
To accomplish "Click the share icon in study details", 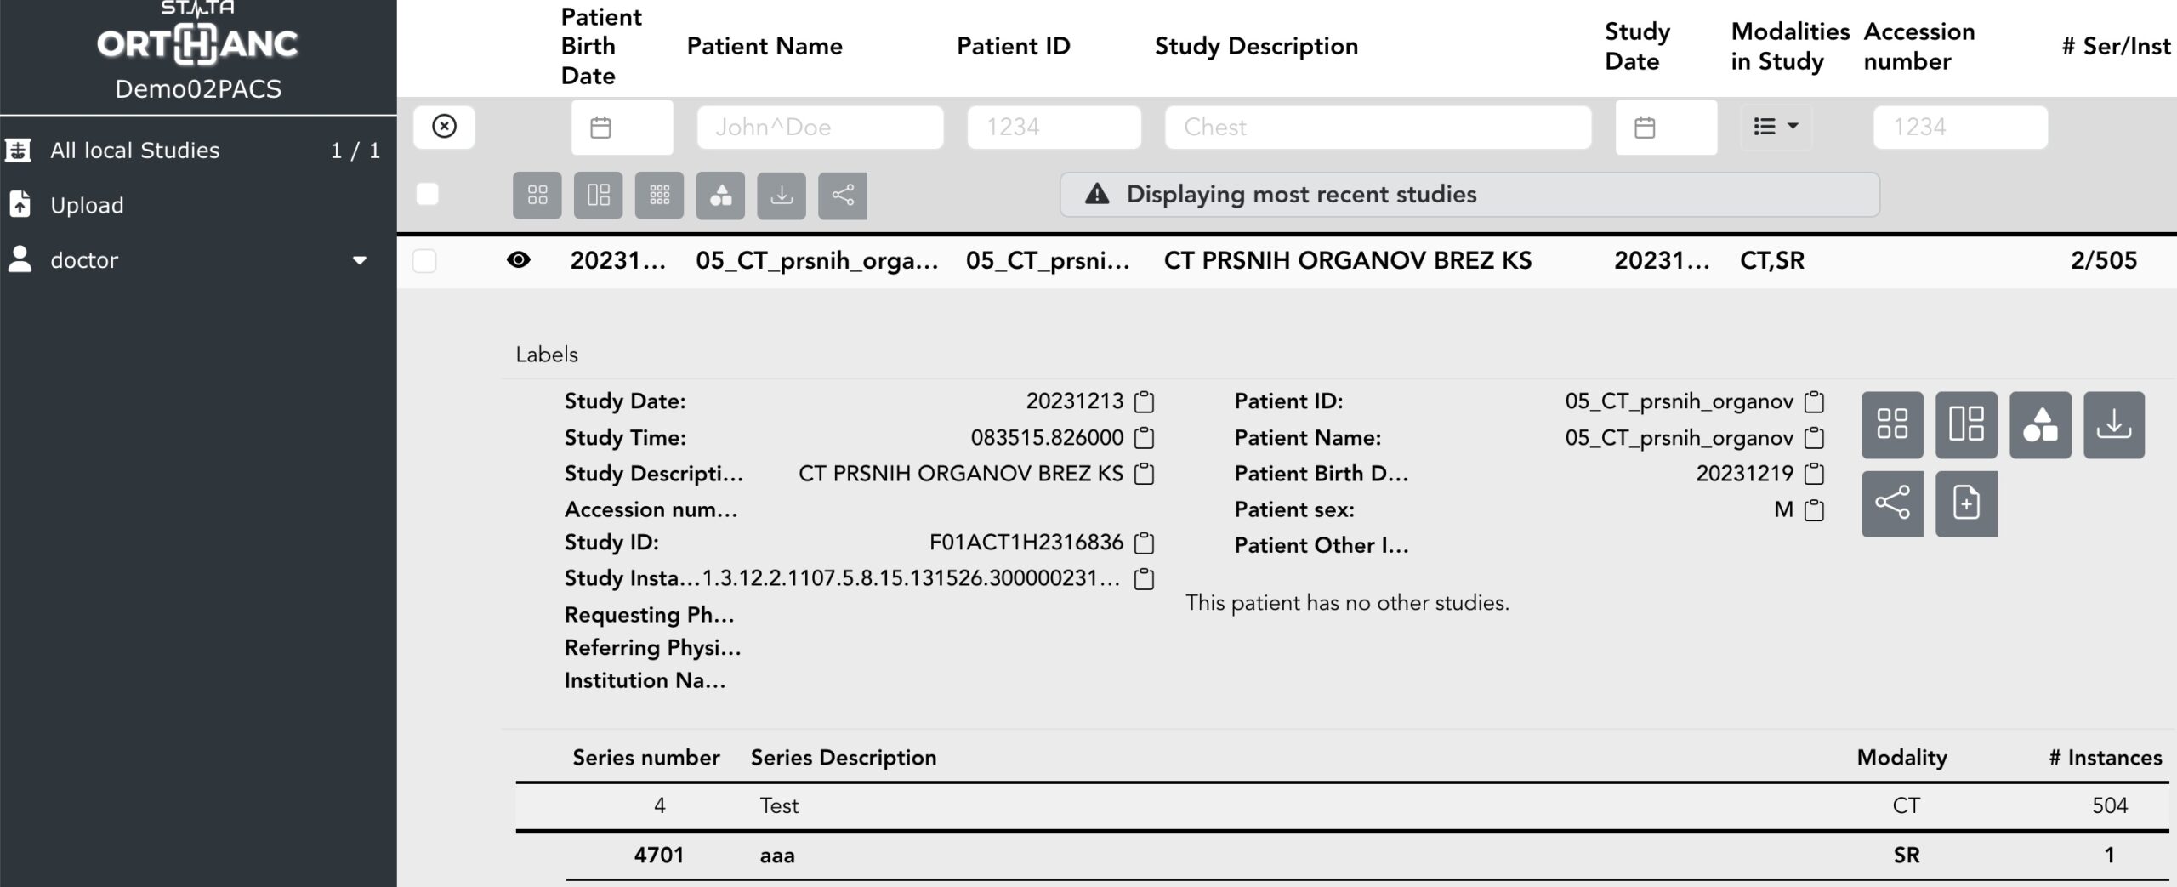I will [1891, 503].
